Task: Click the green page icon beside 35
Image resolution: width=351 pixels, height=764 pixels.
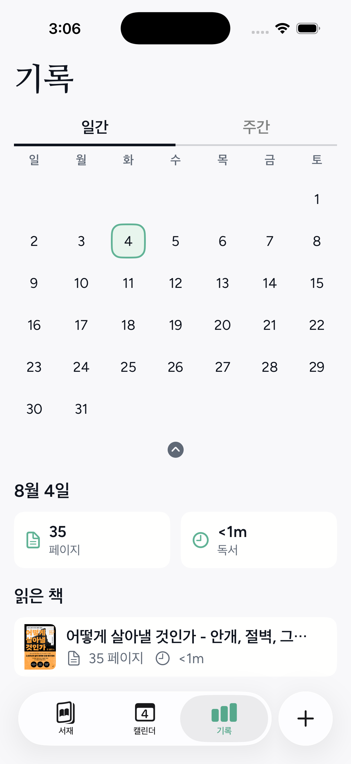Action: pyautogui.click(x=33, y=540)
